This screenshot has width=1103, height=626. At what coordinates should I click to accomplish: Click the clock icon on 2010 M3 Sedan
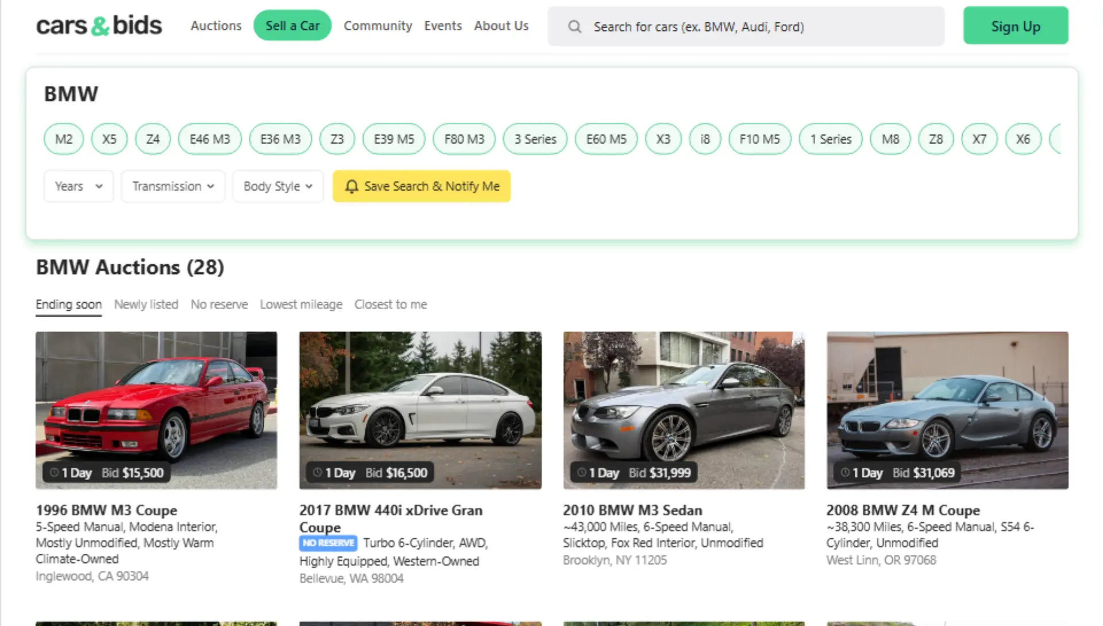tap(581, 473)
